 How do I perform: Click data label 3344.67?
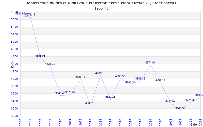click(170, 101)
